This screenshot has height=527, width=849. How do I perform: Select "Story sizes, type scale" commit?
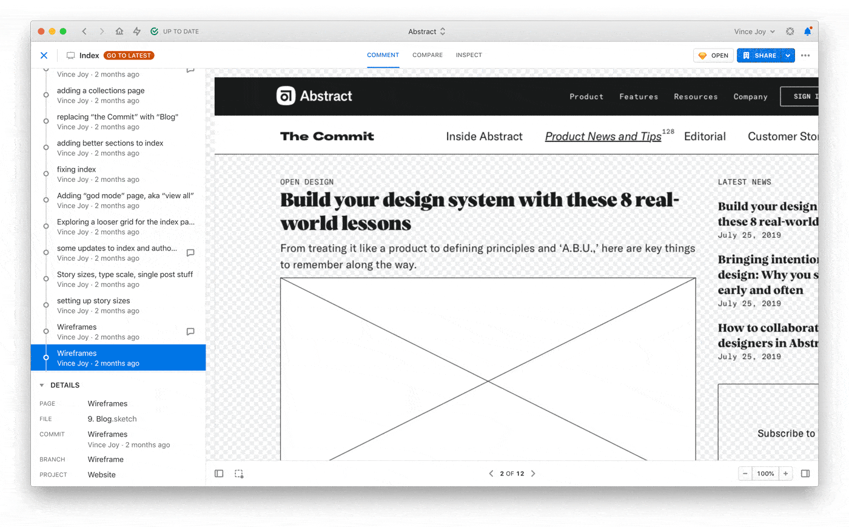point(118,279)
